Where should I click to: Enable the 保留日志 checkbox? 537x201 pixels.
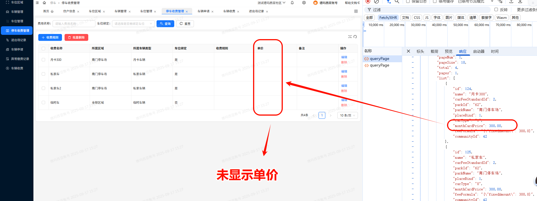click(408, 1)
